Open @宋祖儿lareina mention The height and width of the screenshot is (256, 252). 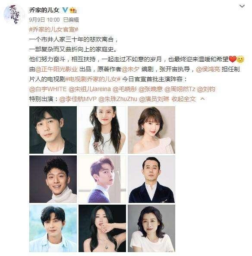90,89
